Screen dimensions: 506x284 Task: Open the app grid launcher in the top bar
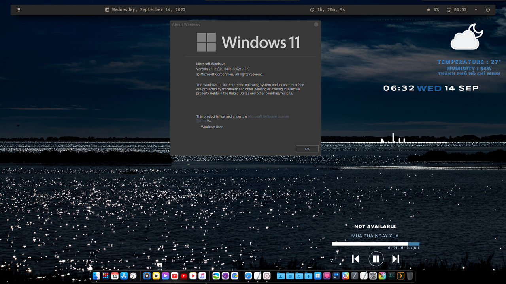pos(18,9)
